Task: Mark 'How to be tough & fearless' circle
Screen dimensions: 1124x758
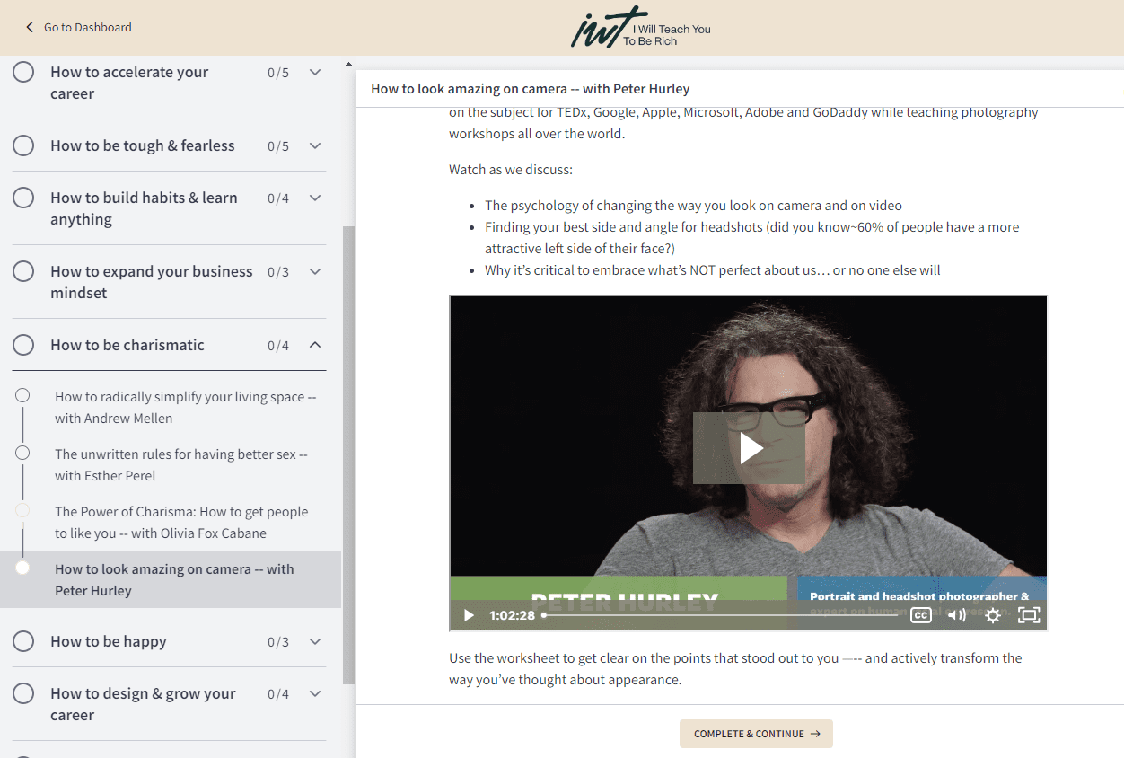Action: coord(23,145)
